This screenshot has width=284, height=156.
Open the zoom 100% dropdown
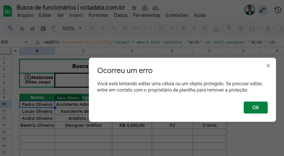[72, 29]
